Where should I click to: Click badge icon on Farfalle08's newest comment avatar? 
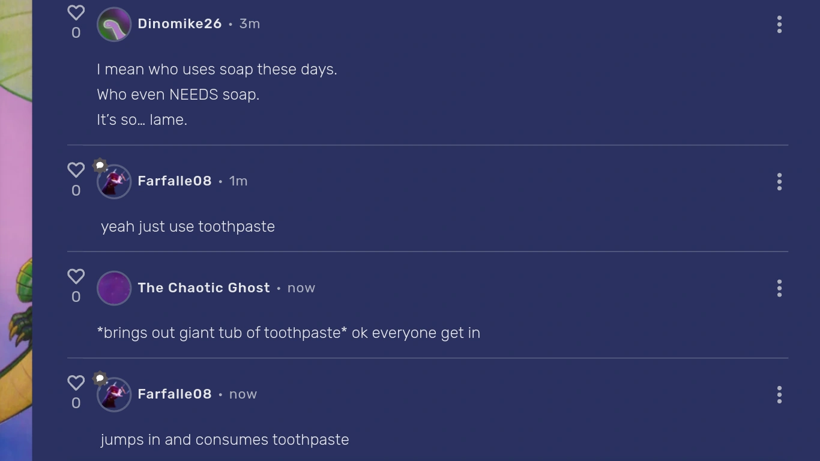coord(100,378)
